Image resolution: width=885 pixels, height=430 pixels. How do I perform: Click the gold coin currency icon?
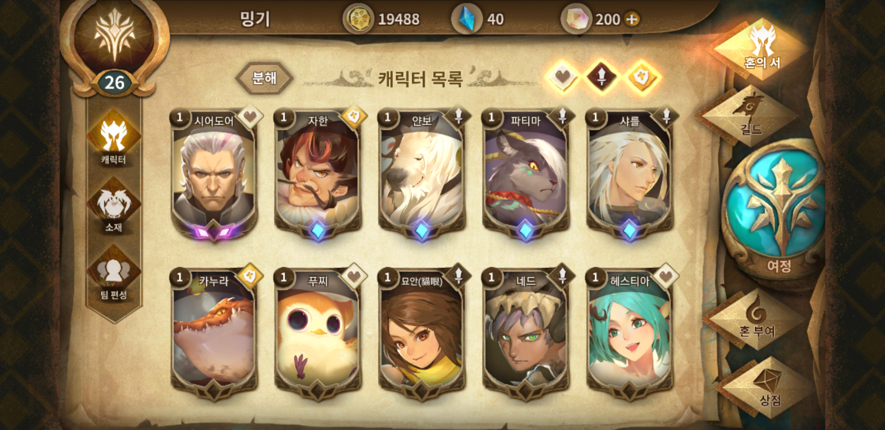358,19
